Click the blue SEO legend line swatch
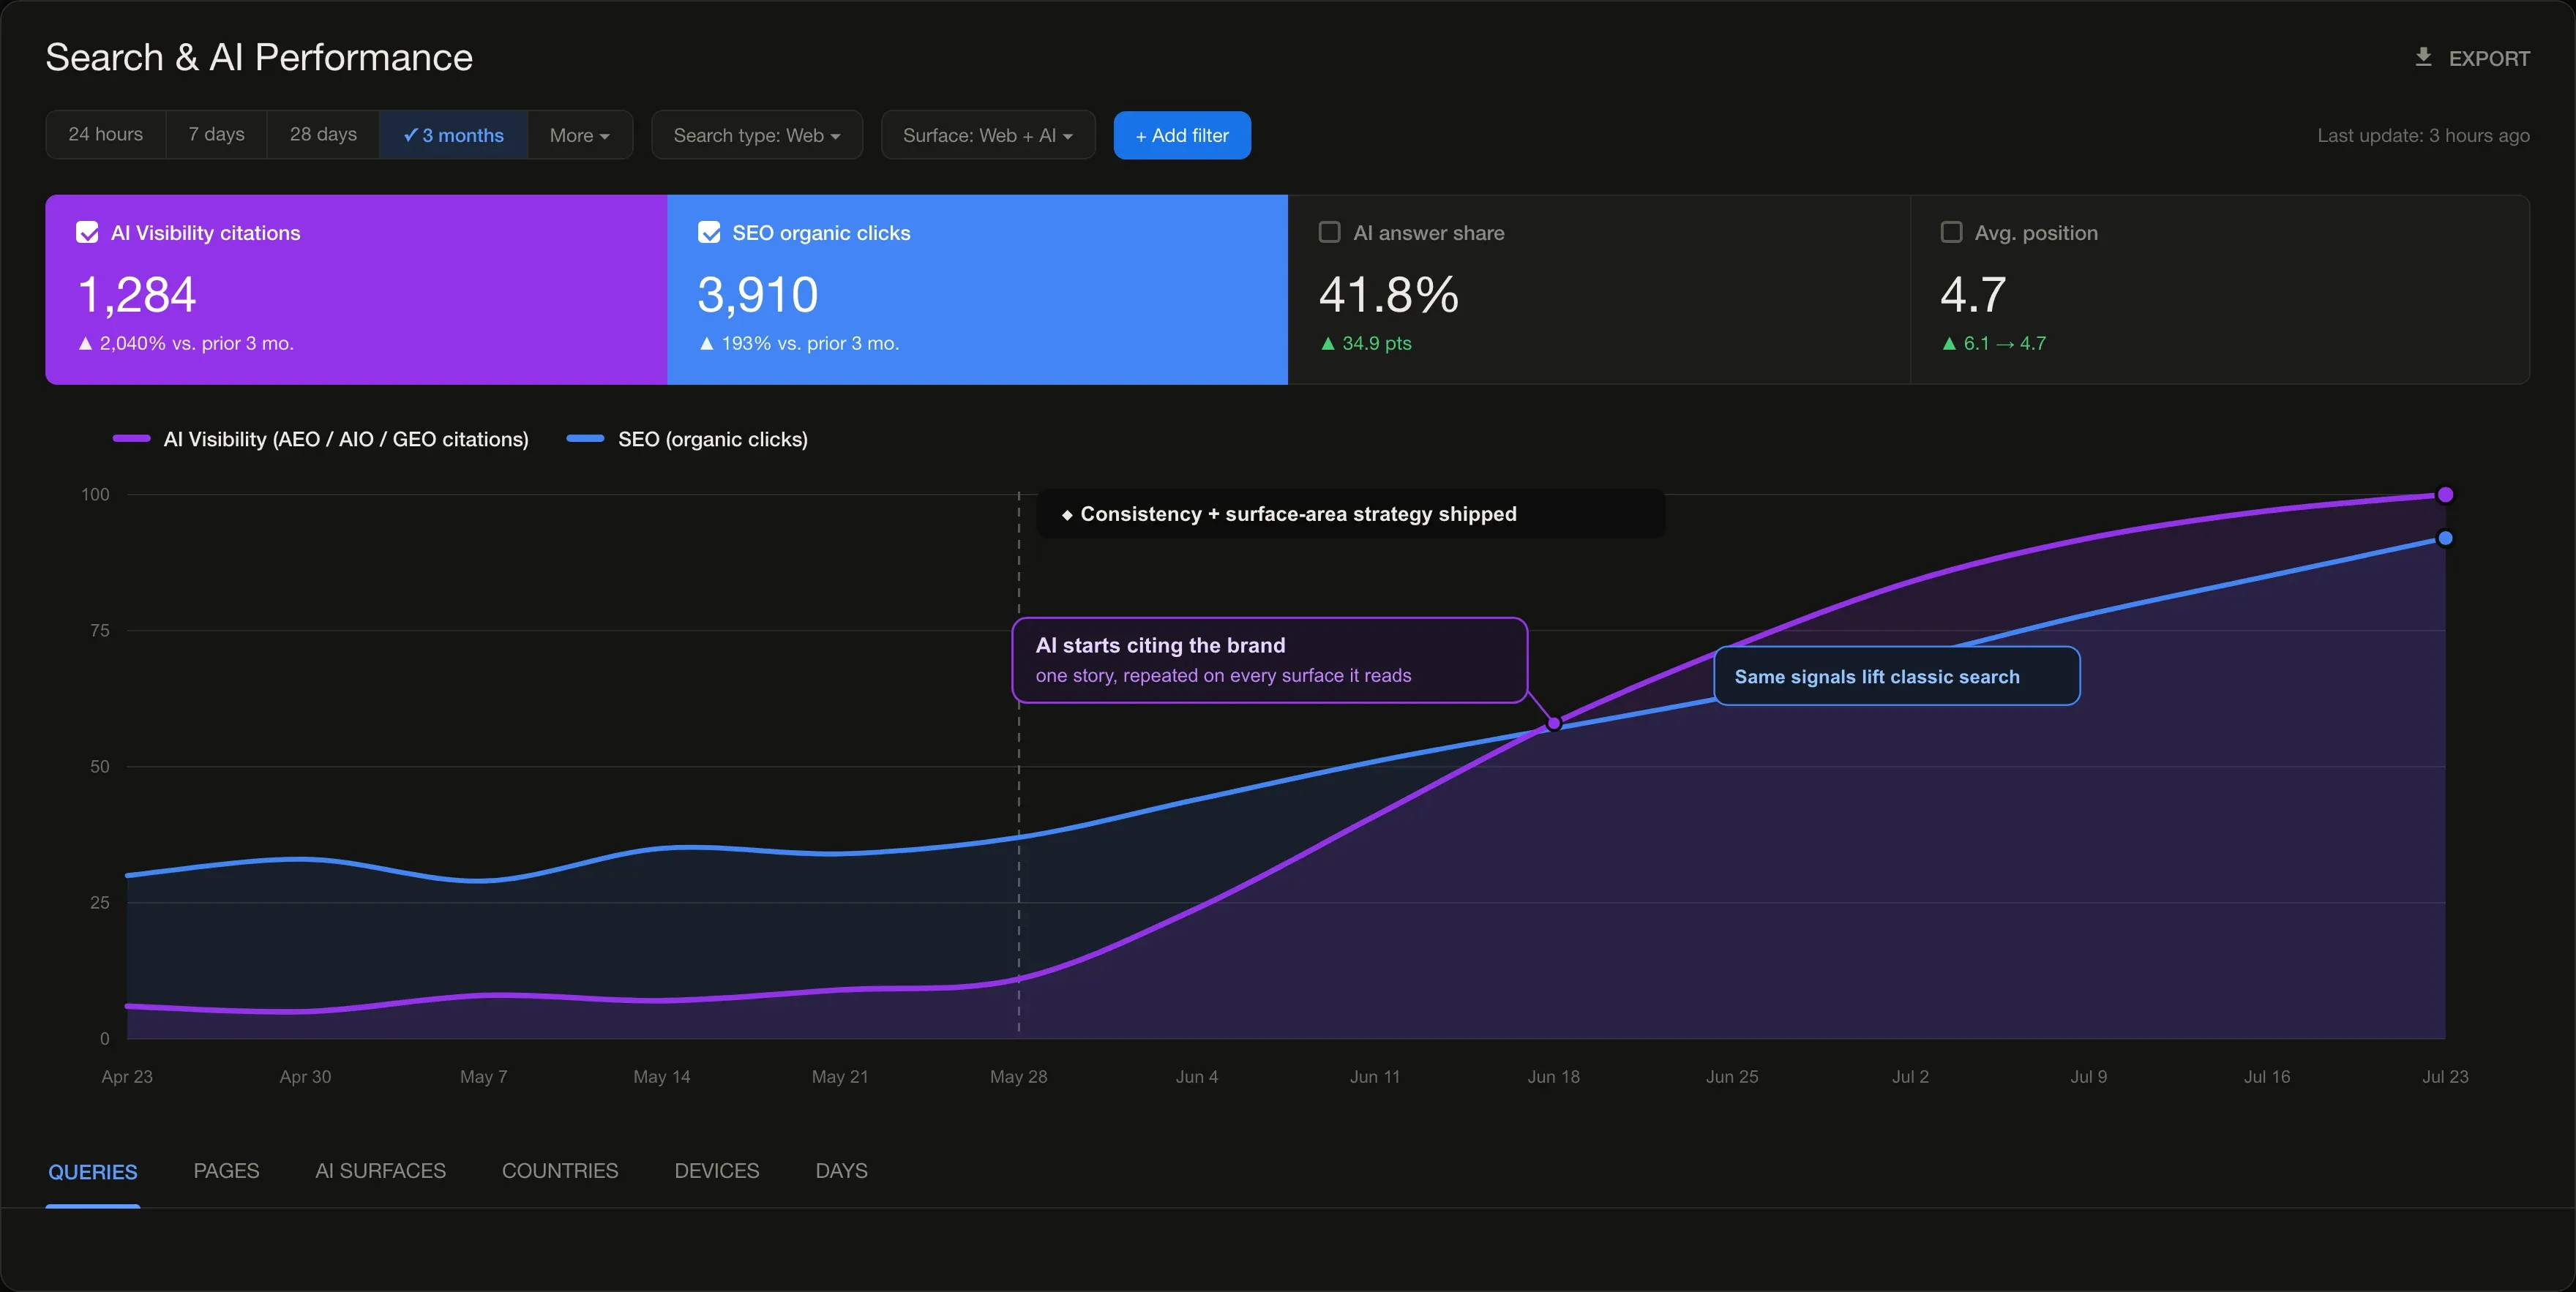This screenshot has height=1292, width=2576. [585, 439]
